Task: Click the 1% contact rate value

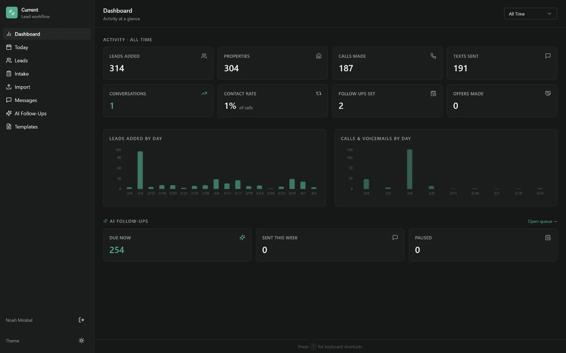Action: coord(230,106)
